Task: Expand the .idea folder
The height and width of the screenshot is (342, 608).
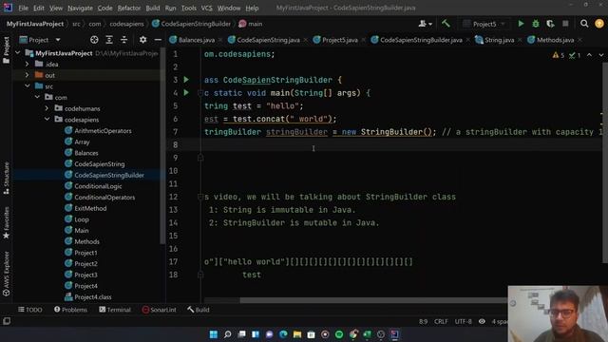Action: point(28,64)
